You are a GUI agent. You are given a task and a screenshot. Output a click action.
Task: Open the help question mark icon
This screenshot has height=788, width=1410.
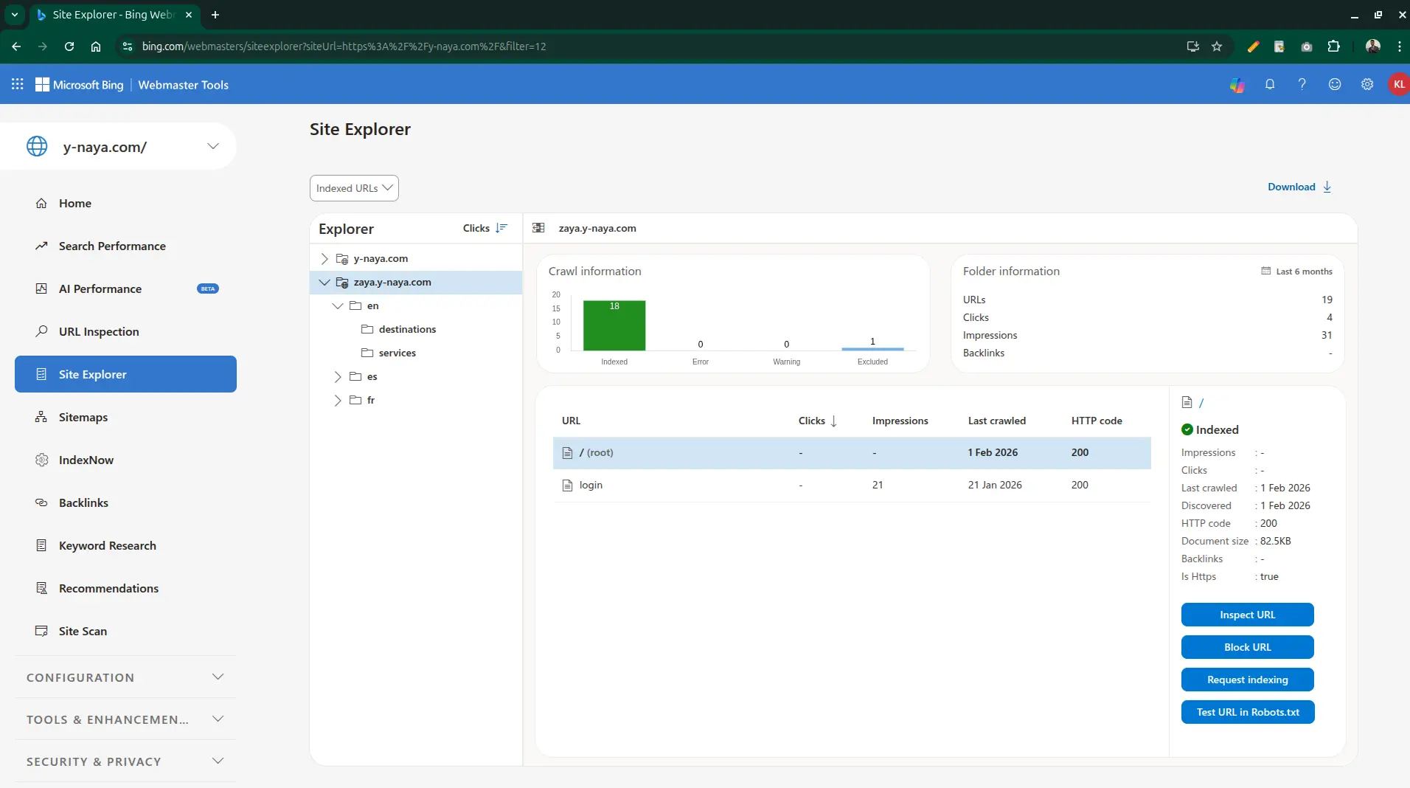[1302, 84]
